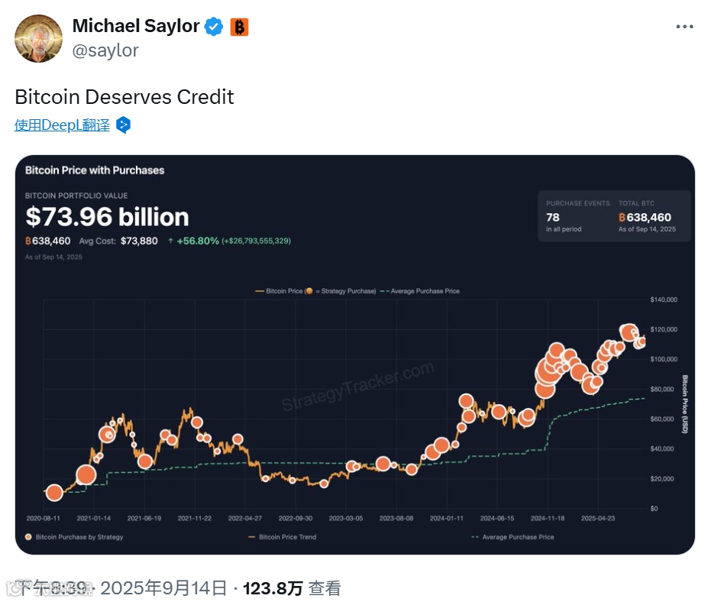Toggle Bitcoin Purchase by Strategy bottom legend
The width and height of the screenshot is (711, 602).
[x=74, y=537]
